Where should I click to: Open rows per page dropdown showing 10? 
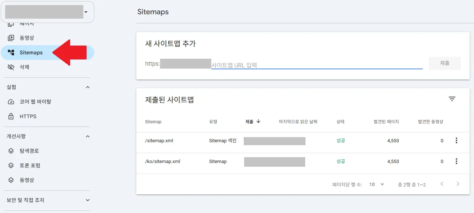tap(377, 185)
